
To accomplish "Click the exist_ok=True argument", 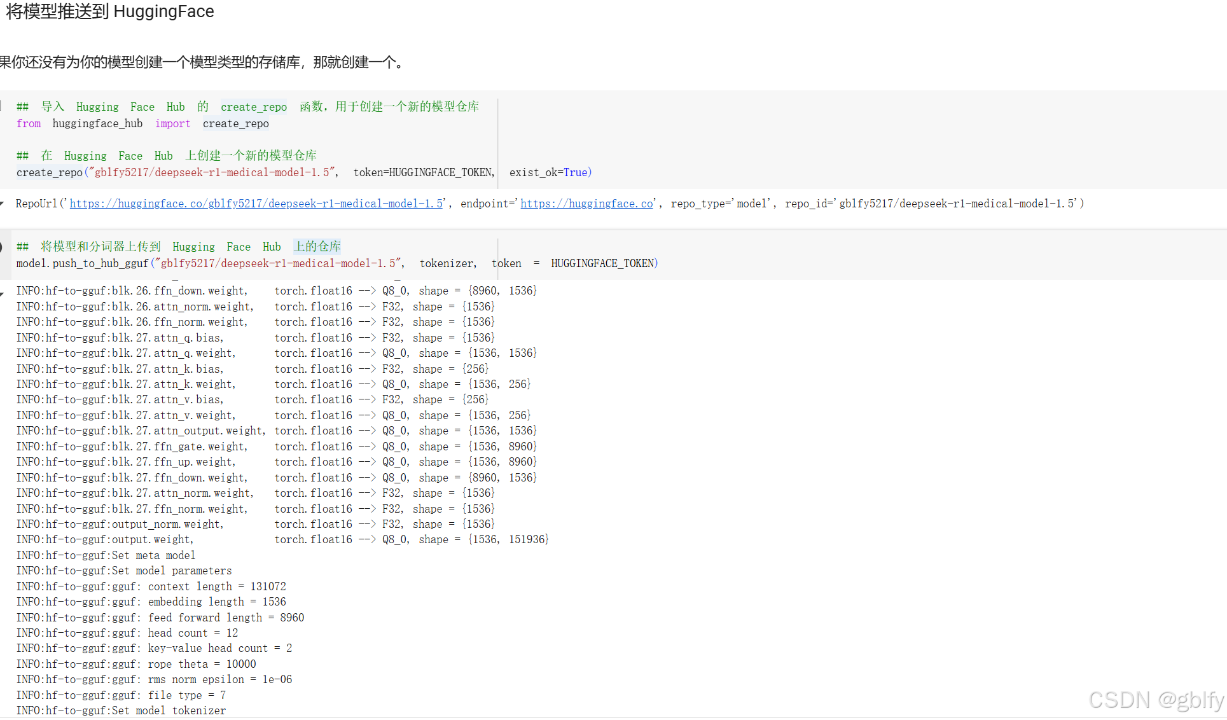I will tap(550, 172).
